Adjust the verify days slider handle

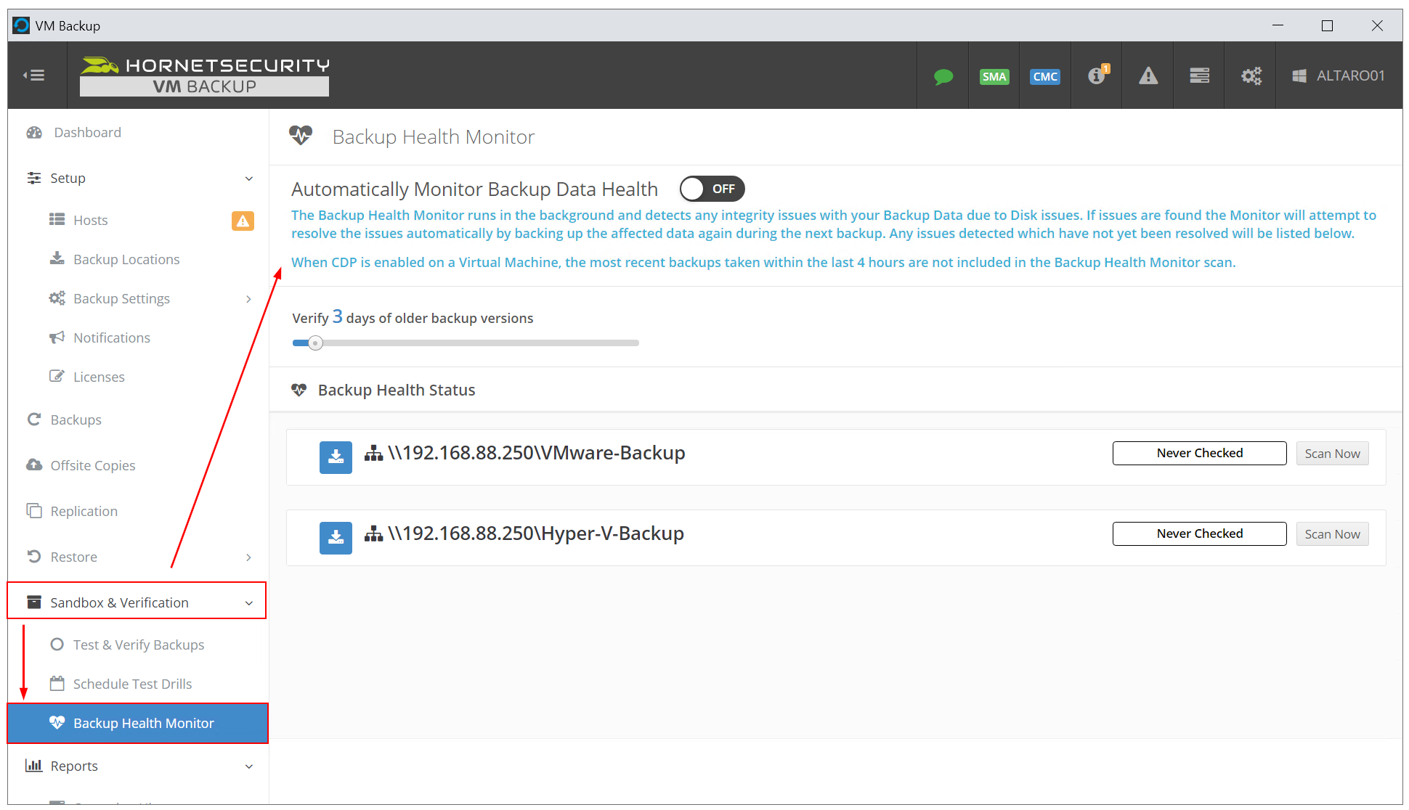315,343
